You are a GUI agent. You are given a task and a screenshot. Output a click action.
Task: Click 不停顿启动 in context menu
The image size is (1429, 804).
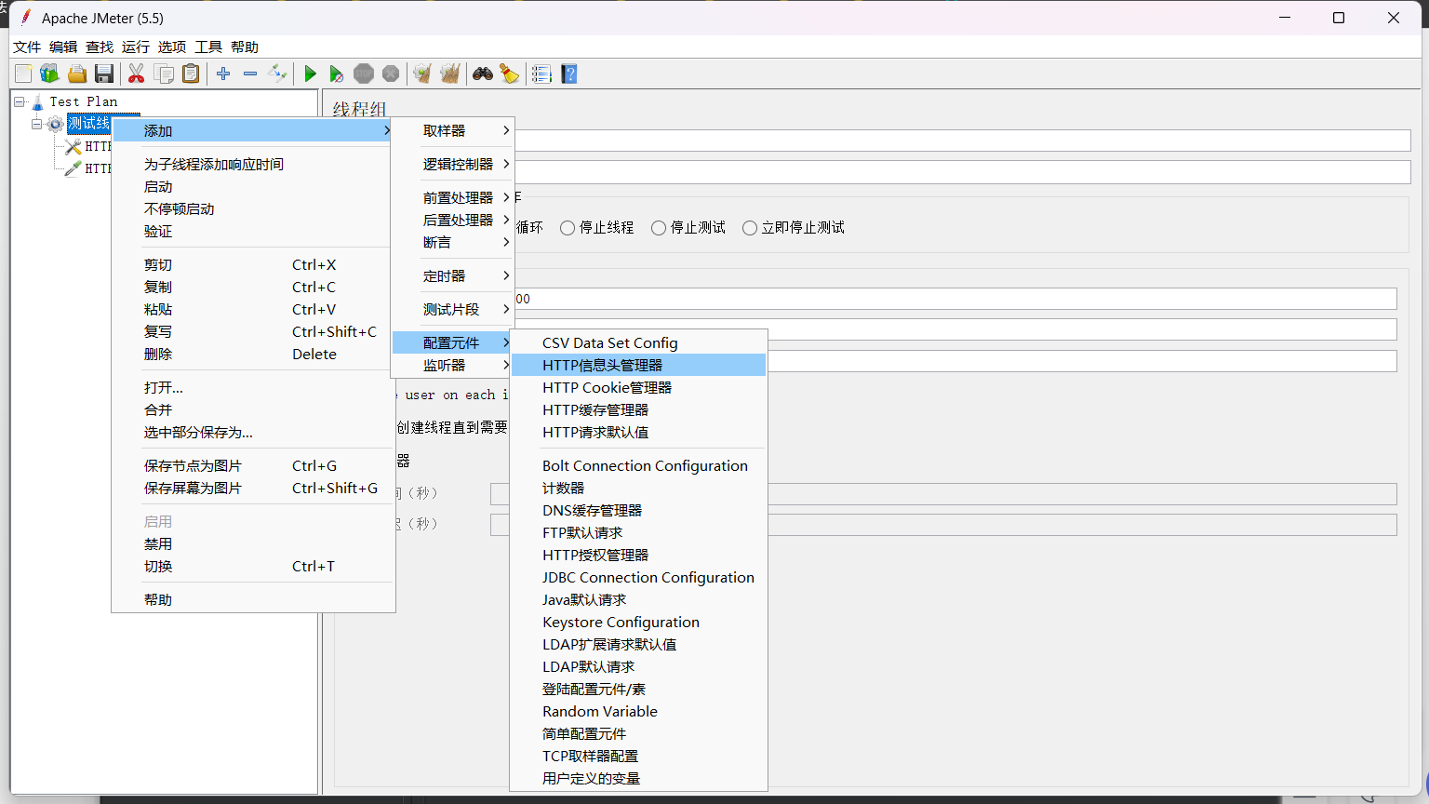click(253, 209)
